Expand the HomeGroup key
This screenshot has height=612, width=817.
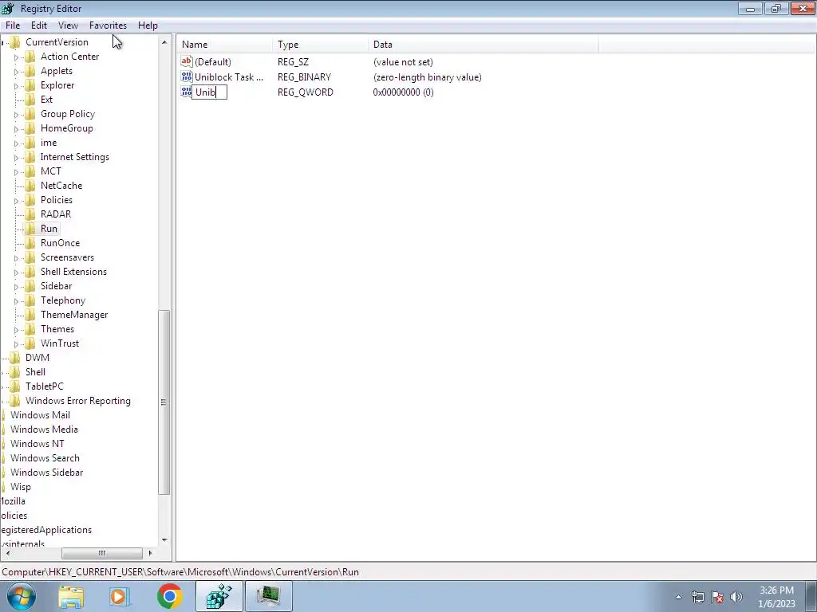point(16,129)
